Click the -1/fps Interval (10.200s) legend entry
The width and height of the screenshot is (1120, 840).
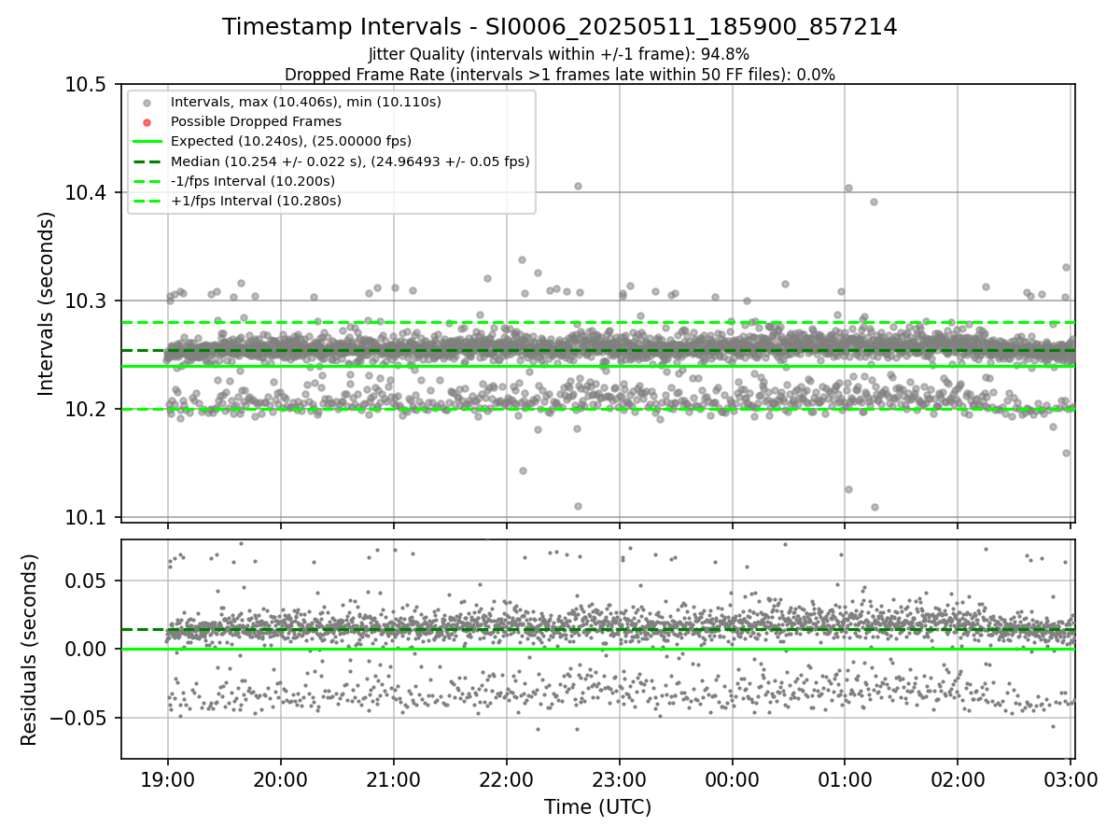point(253,180)
